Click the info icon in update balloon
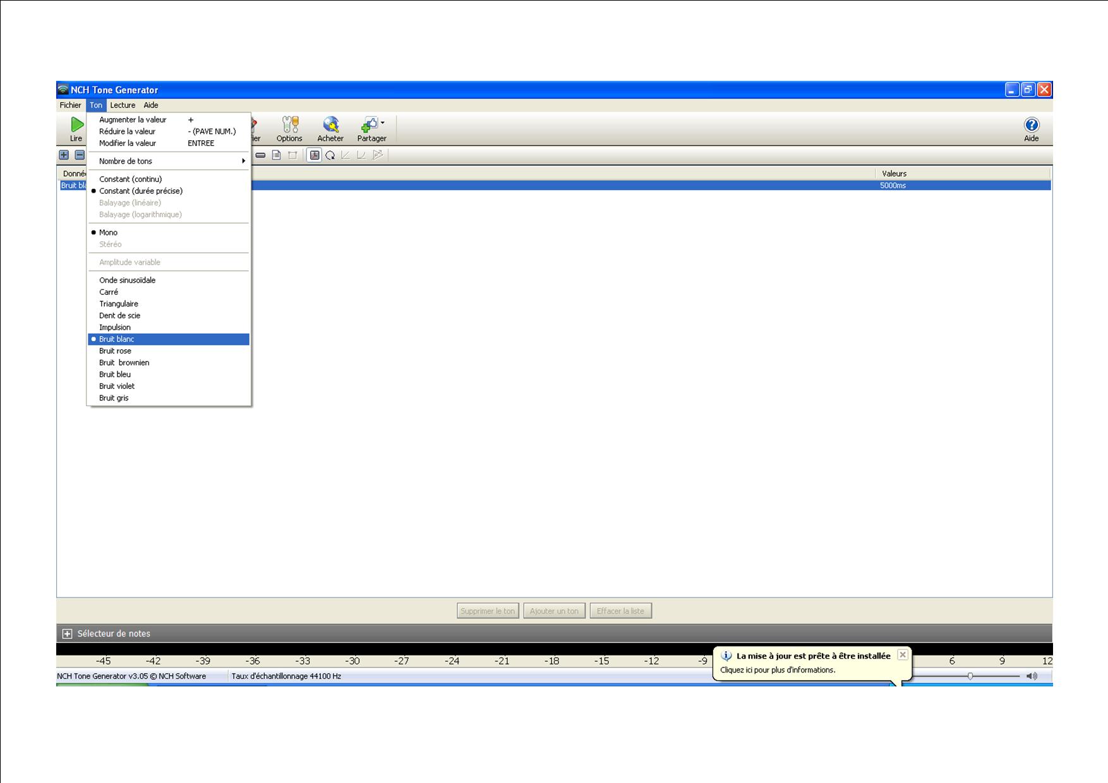Screen dimensions: 1108x783 tap(726, 656)
